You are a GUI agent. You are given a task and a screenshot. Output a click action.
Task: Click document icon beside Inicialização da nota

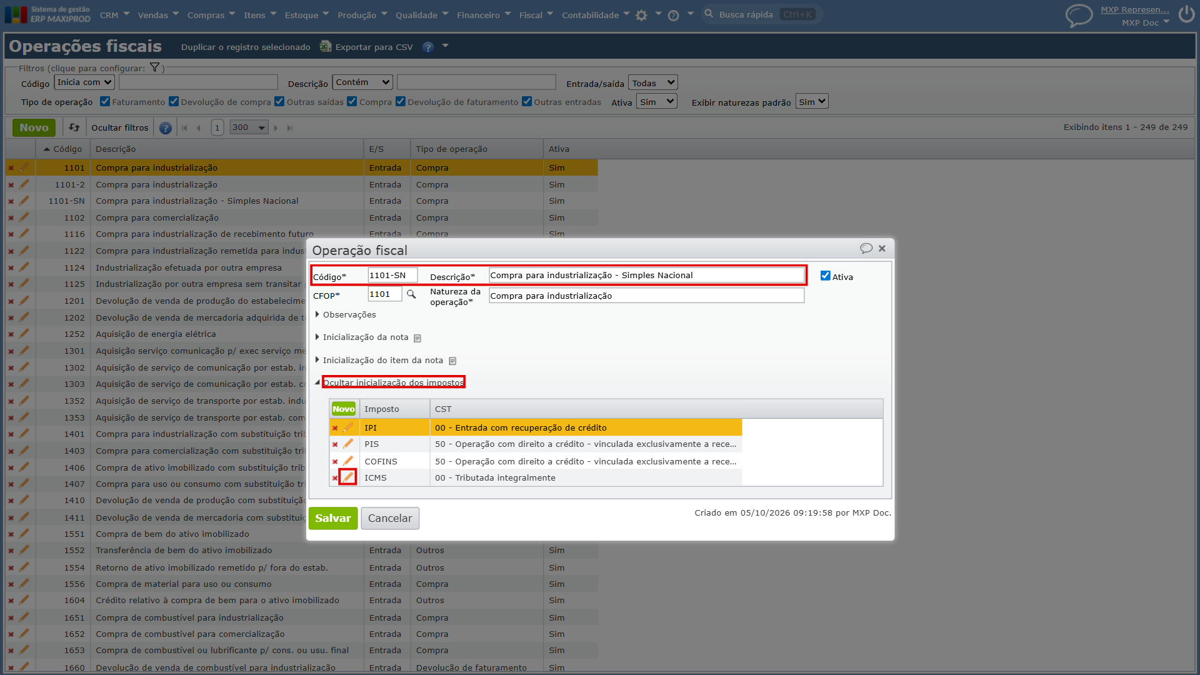417,338
